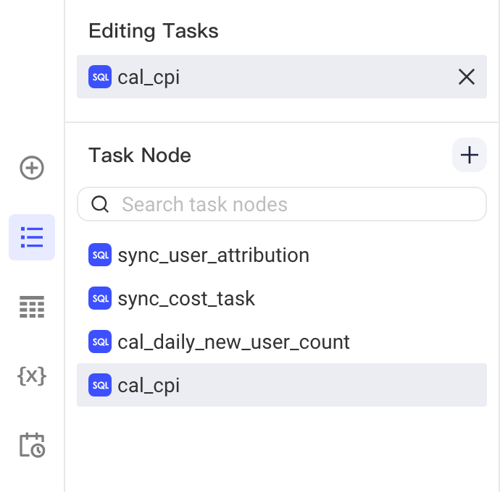The height and width of the screenshot is (492, 500).
Task: Click the Task Node section heading
Action: pyautogui.click(x=140, y=155)
